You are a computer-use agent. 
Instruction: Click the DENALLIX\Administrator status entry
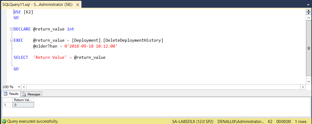[x=240, y=121]
